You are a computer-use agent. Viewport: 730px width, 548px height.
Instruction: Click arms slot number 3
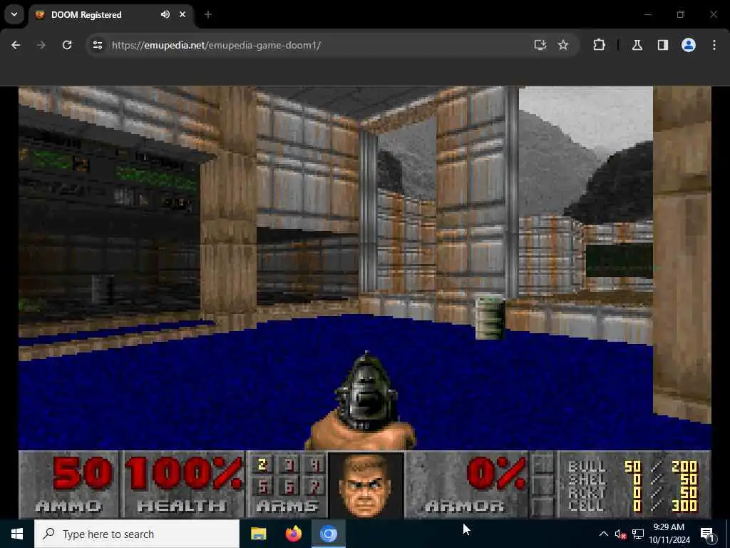(x=289, y=465)
